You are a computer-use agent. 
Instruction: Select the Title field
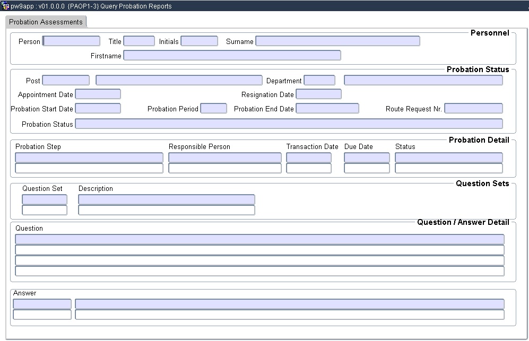pyautogui.click(x=139, y=41)
